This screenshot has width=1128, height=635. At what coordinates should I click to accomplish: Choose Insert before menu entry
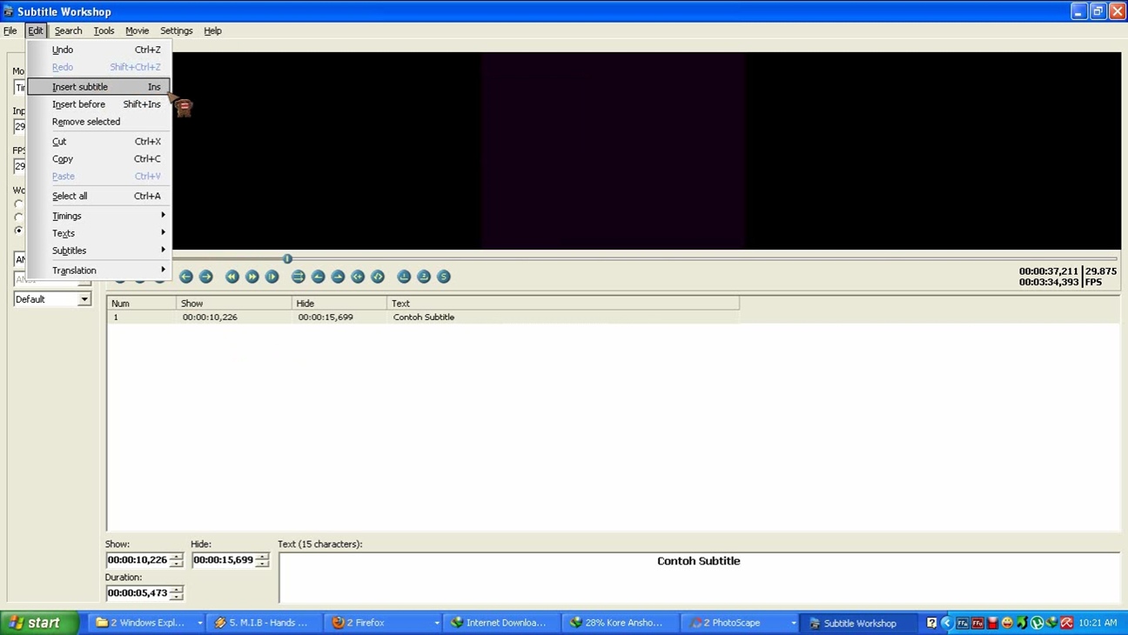pos(98,104)
